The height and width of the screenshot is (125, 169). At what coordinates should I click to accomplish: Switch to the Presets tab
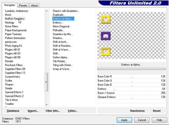click(x=23, y=5)
